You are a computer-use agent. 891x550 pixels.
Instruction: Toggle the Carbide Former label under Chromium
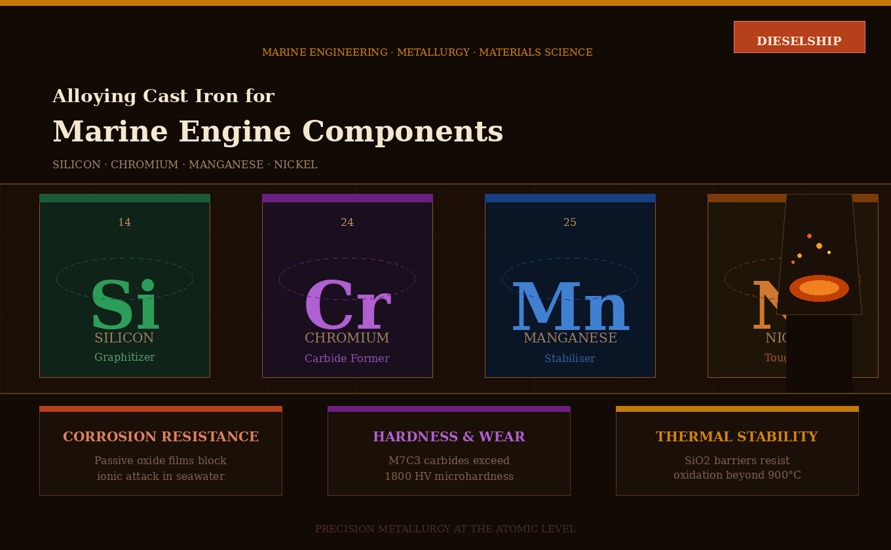click(x=347, y=358)
